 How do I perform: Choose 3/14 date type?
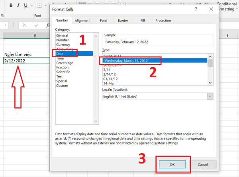click(155, 70)
